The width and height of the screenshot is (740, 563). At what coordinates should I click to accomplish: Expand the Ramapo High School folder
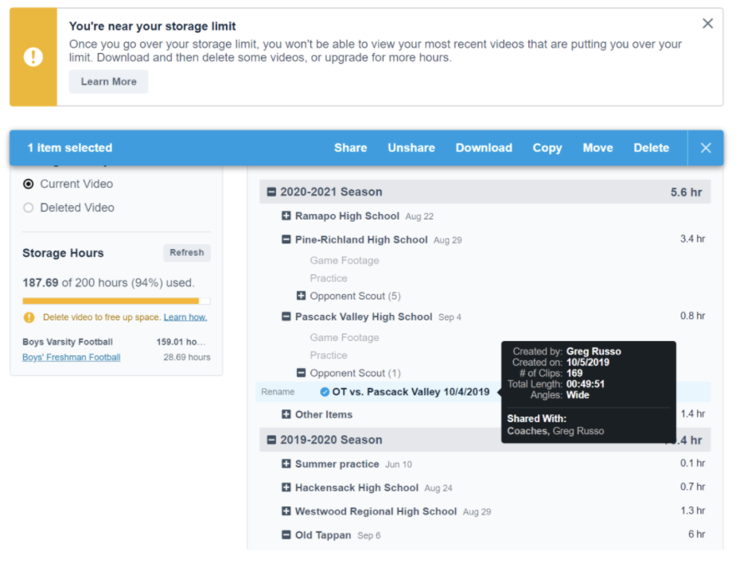pyautogui.click(x=286, y=216)
